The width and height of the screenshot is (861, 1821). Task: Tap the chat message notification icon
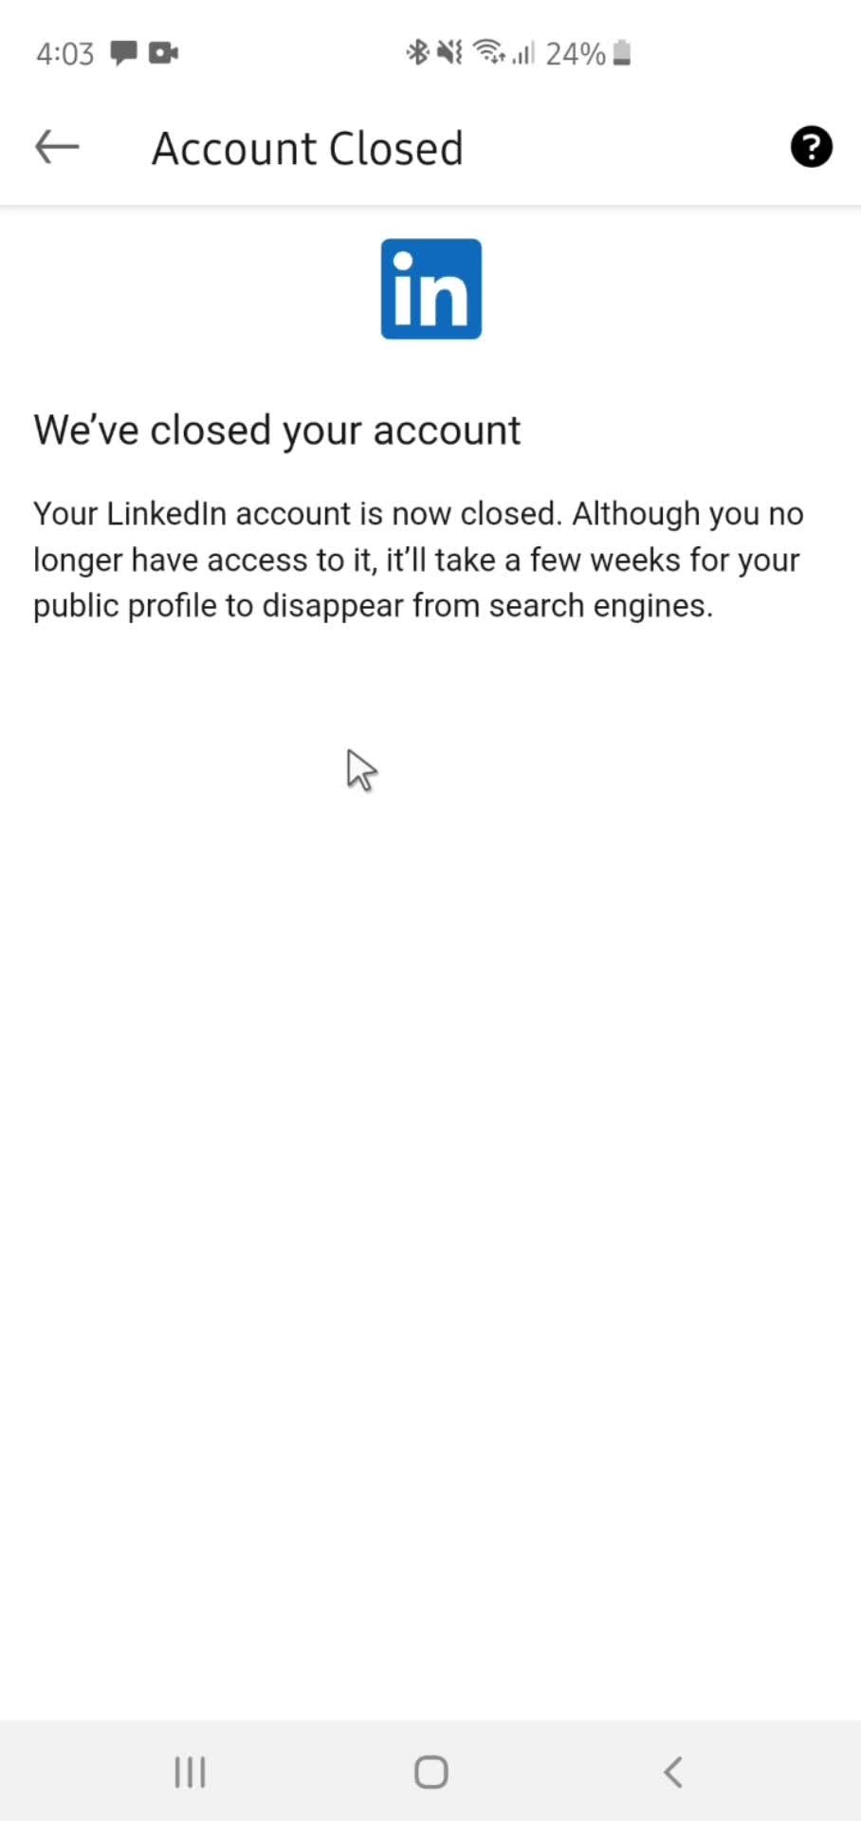click(x=124, y=53)
